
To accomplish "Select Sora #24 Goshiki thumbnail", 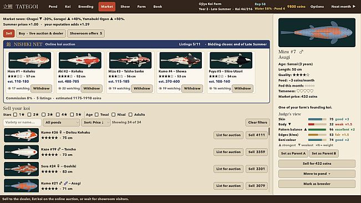I will tap(22, 169).
